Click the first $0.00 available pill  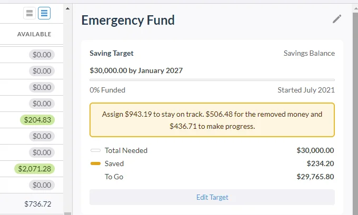[42, 55]
